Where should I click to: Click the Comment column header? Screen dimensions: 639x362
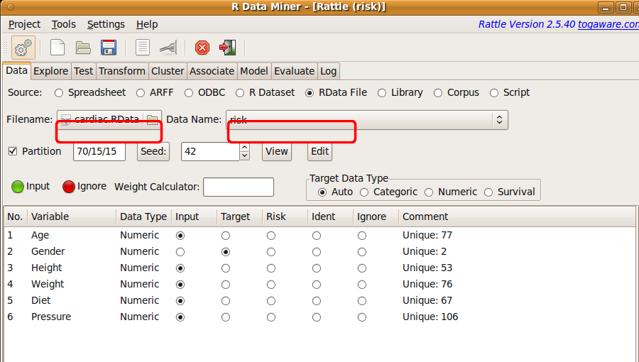[x=517, y=216]
